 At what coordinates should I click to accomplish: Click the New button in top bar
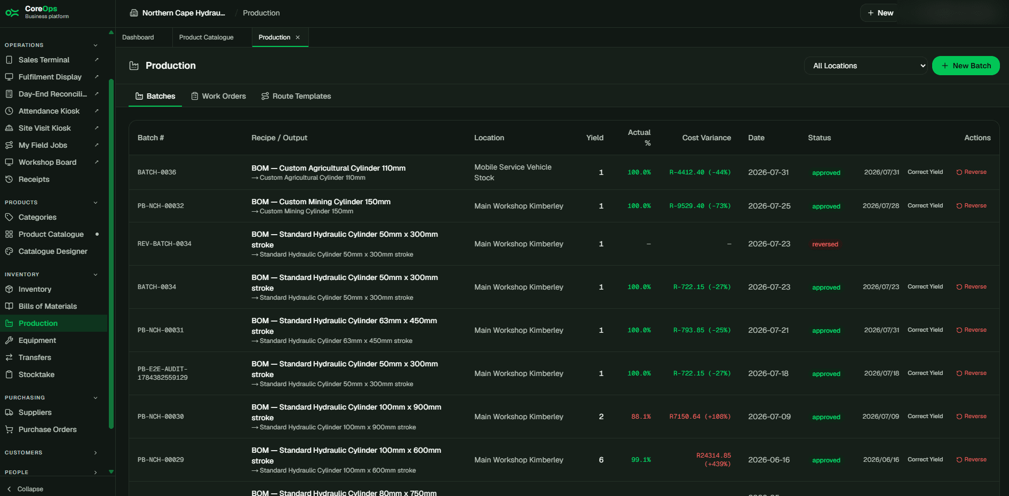click(x=880, y=13)
